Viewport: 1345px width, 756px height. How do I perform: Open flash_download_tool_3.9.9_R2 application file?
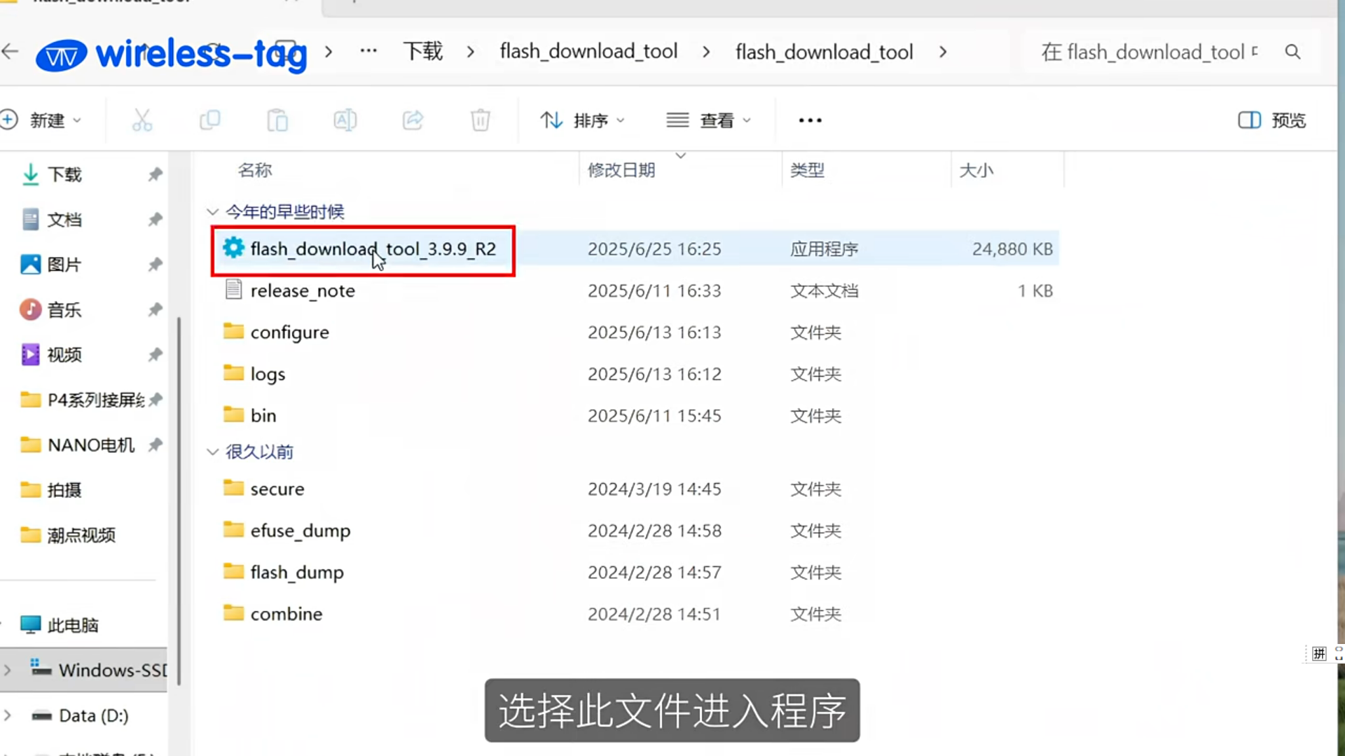(x=372, y=249)
